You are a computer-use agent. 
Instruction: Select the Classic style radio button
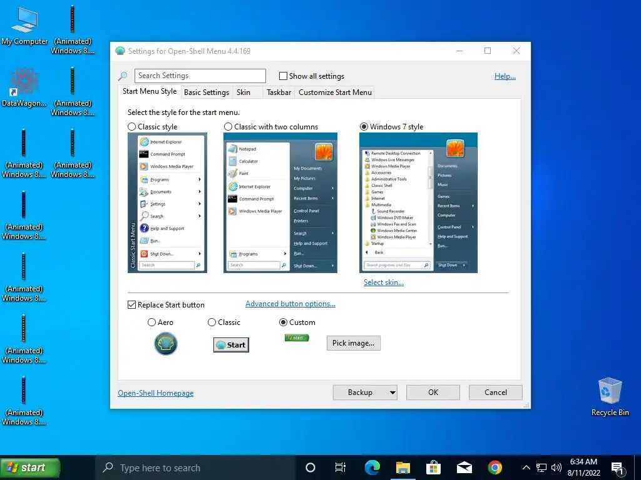coord(131,126)
